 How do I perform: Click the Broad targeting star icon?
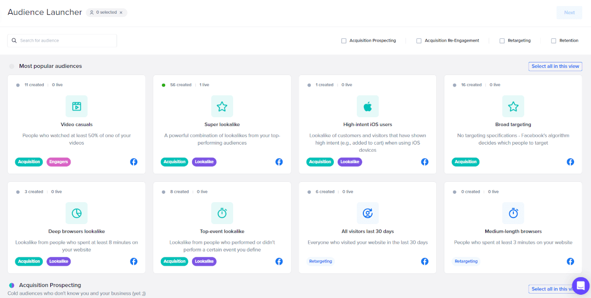[x=513, y=106]
